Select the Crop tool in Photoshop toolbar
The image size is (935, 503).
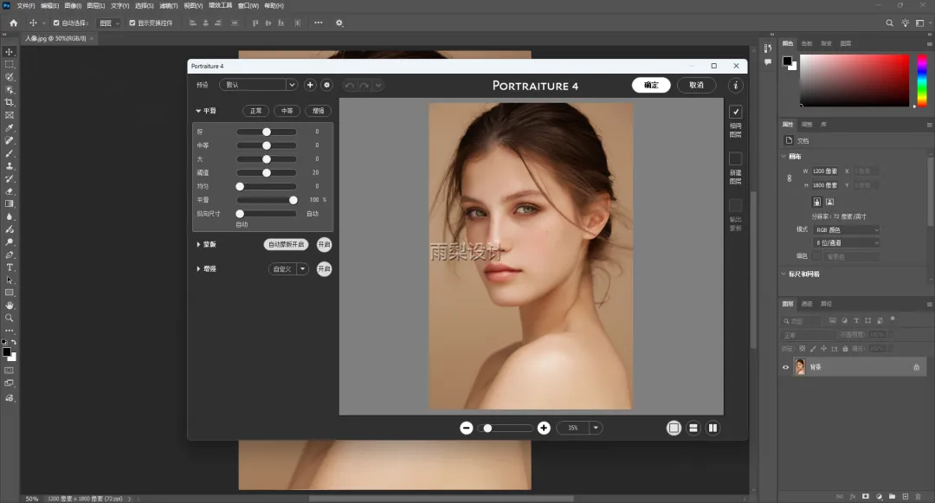pyautogui.click(x=10, y=102)
